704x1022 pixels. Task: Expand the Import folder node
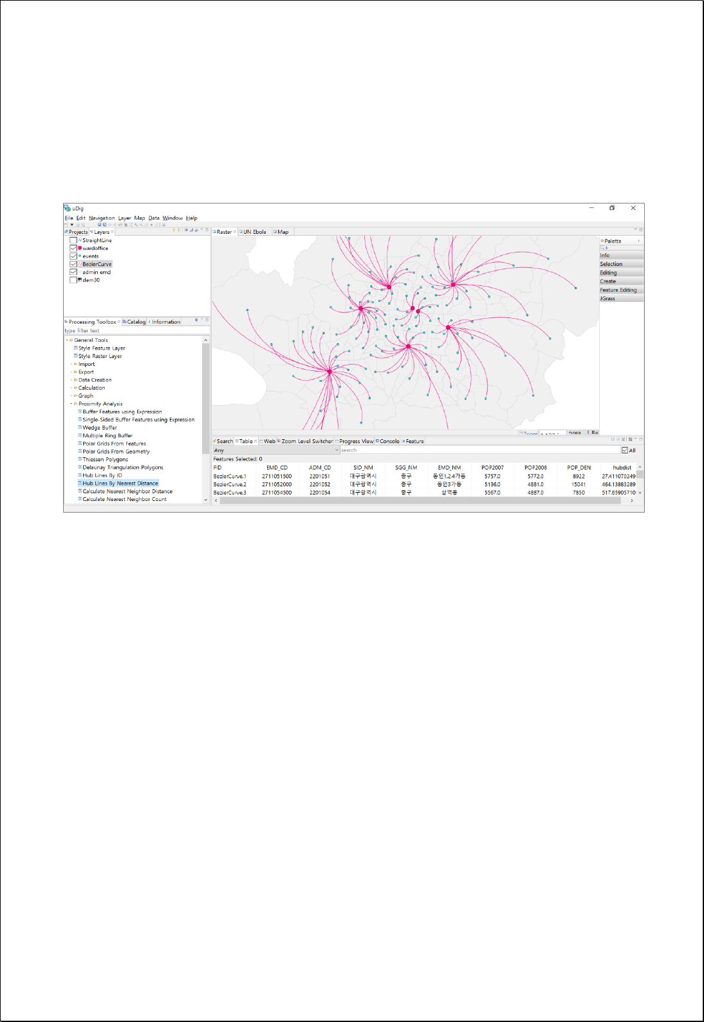pos(71,364)
